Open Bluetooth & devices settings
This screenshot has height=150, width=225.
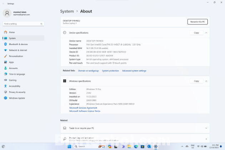pyautogui.click(x=23, y=44)
